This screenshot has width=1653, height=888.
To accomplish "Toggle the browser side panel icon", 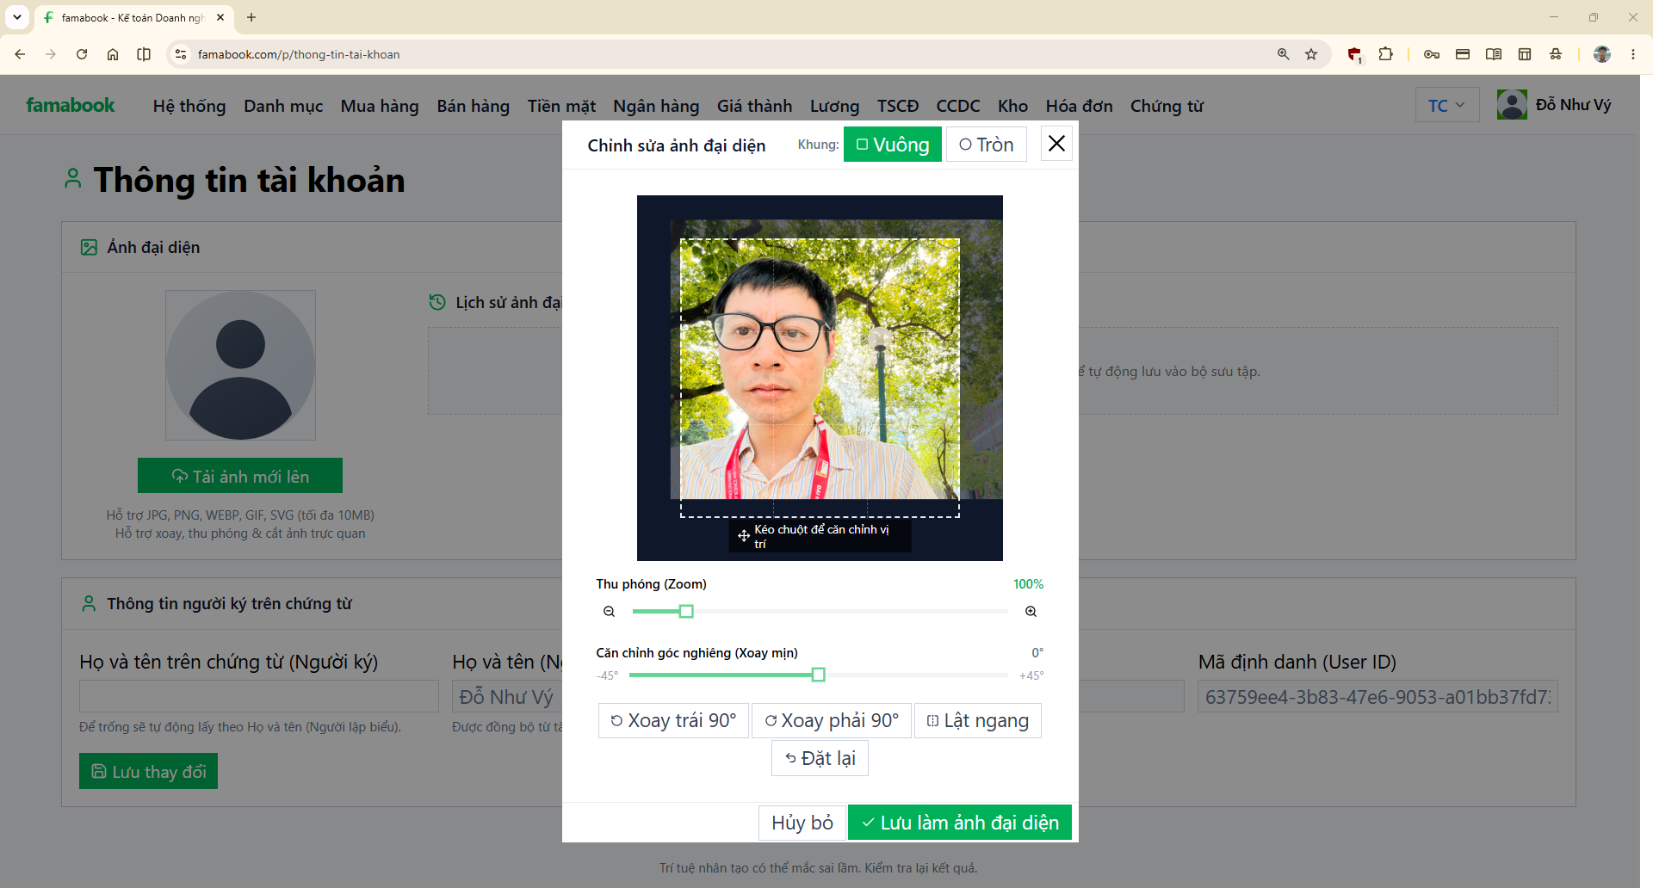I will pyautogui.click(x=144, y=54).
